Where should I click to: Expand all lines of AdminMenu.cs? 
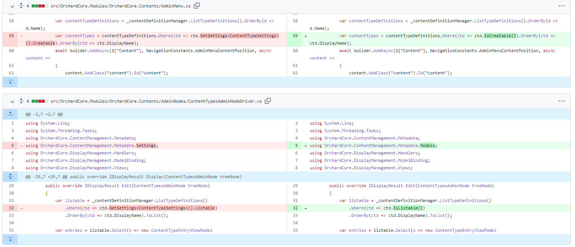(21, 6)
